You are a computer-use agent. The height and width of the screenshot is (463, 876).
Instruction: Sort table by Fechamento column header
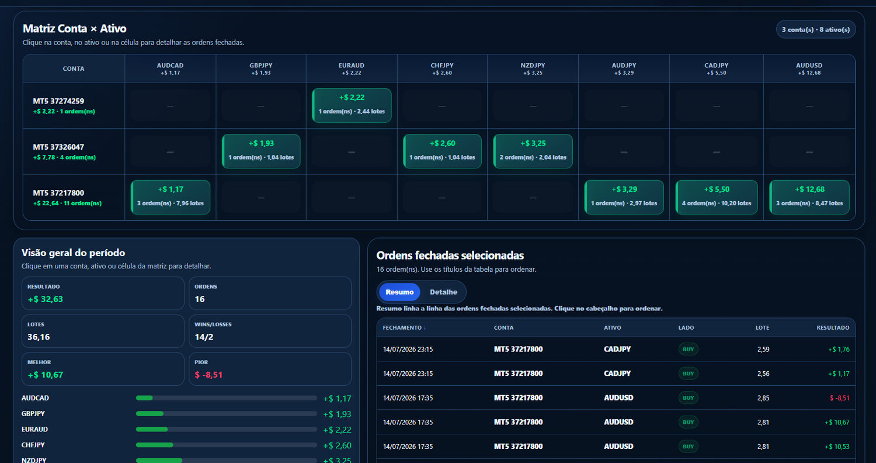coord(404,328)
